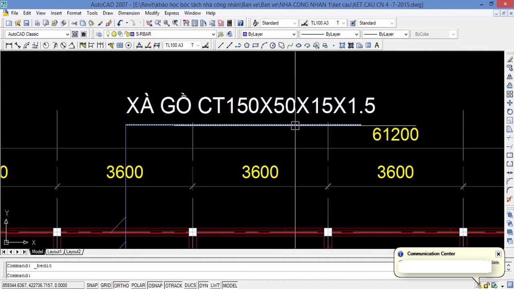Image resolution: width=514 pixels, height=289 pixels.
Task: Open the Layer Properties Manager icon
Action: (99, 34)
